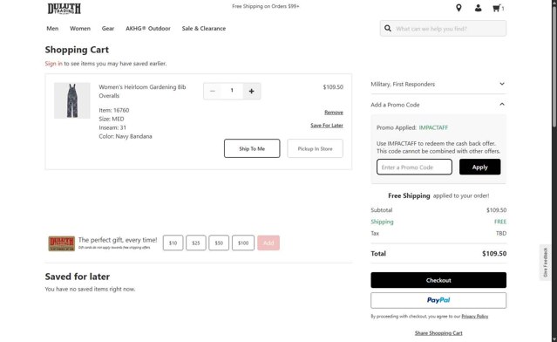Open the Give Feedback side tab
Screen dimensions: 557x342
pos(546,263)
